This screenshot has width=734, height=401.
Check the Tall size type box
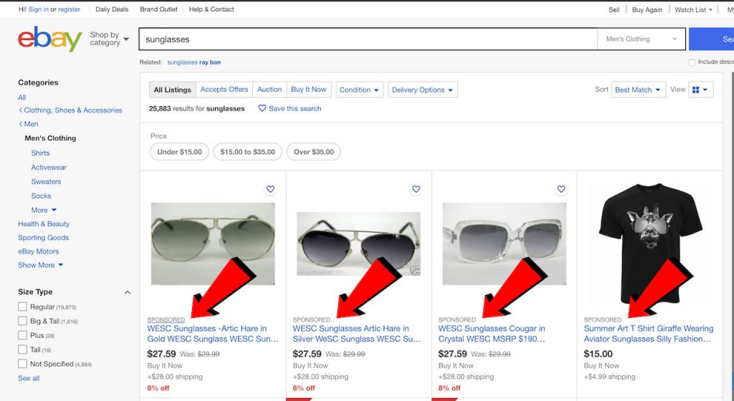coord(22,349)
